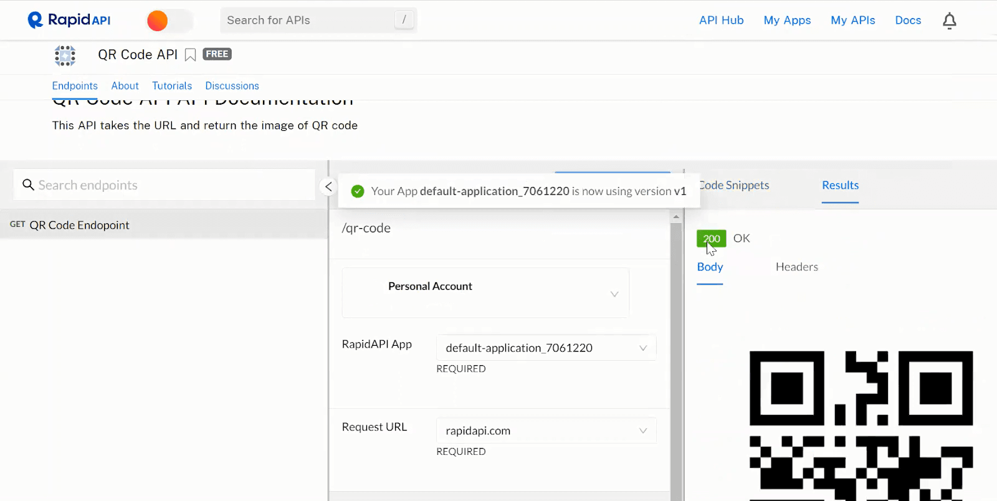The width and height of the screenshot is (997, 501).
Task: Click the OK status text
Action: pyautogui.click(x=742, y=238)
